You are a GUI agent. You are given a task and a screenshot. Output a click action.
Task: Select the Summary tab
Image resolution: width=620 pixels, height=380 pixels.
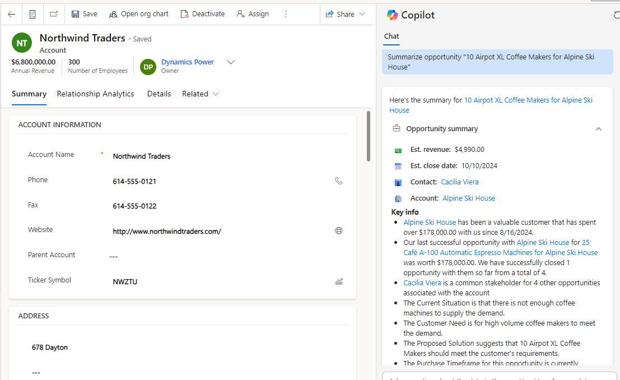29,94
